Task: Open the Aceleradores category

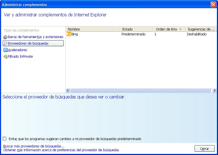Action: [17, 50]
